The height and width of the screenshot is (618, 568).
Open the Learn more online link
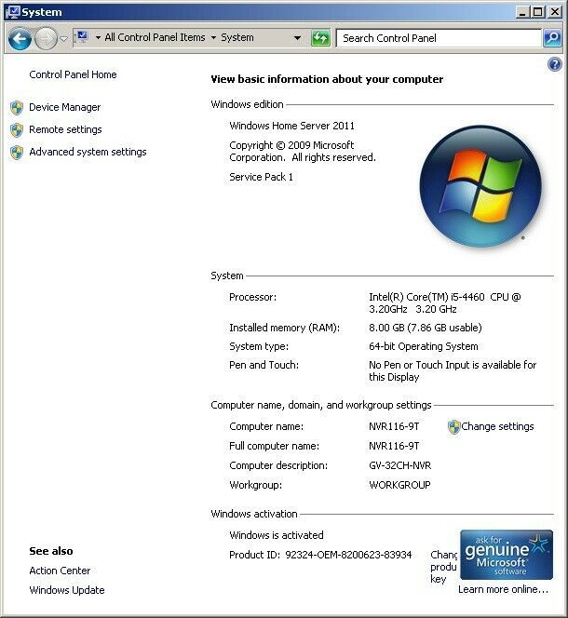pos(504,589)
